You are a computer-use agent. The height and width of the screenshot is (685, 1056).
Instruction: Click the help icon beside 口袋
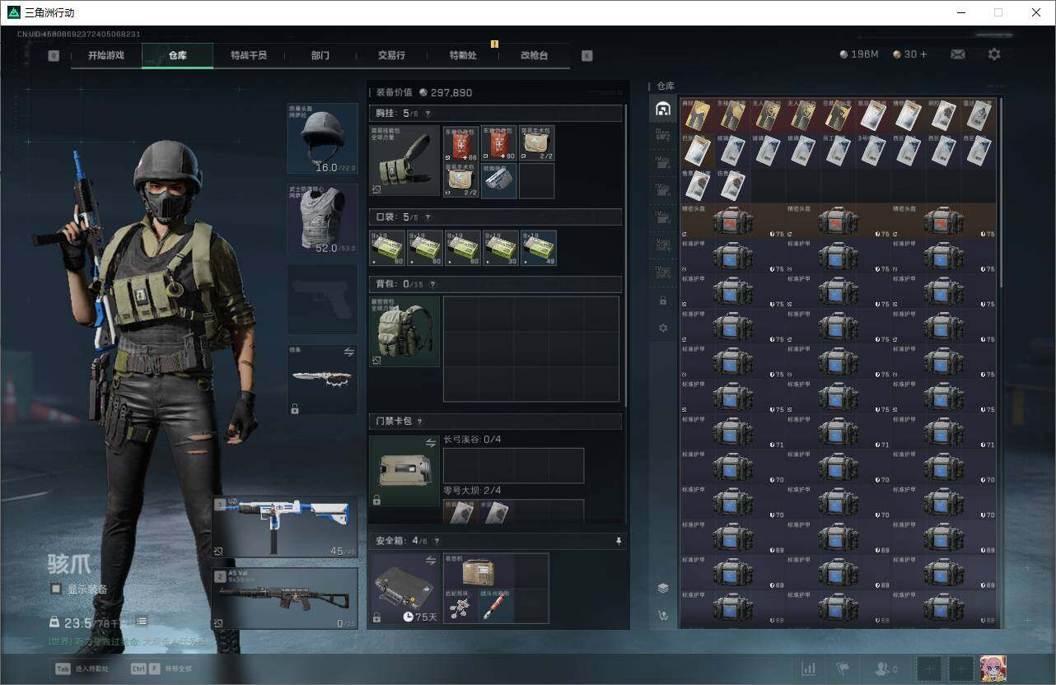428,217
